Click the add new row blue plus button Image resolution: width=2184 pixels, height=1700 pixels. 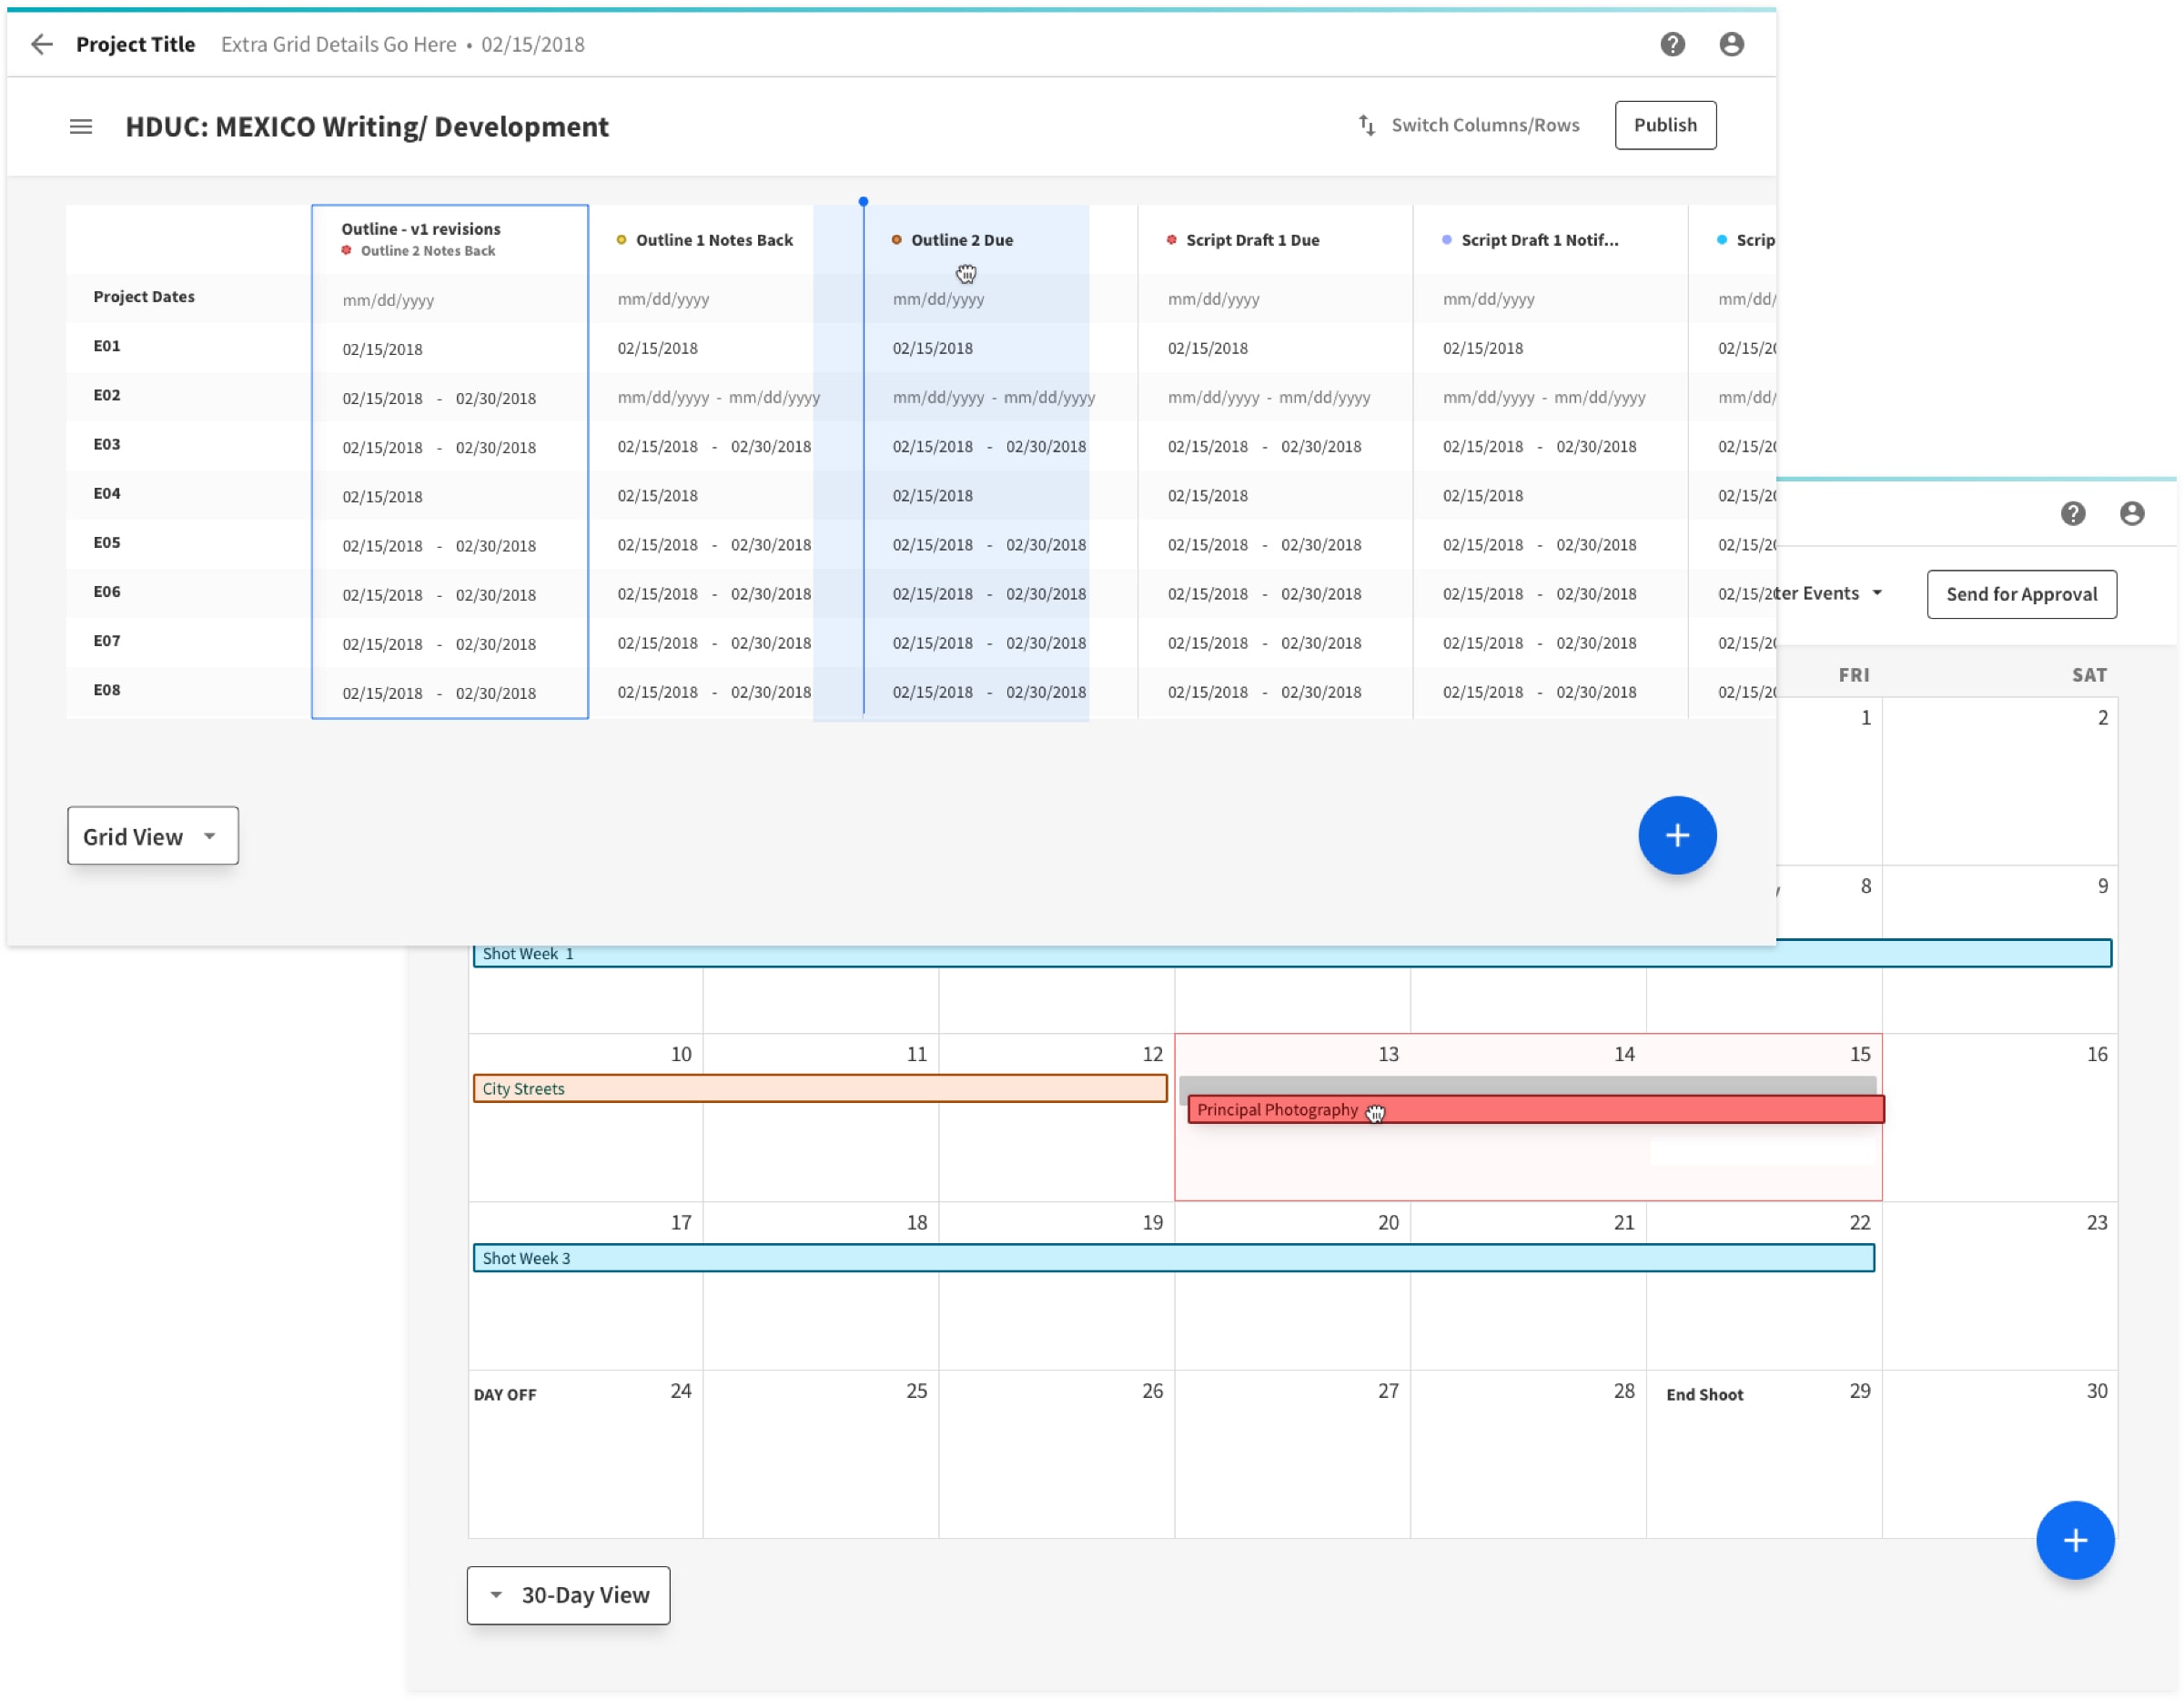pyautogui.click(x=1677, y=835)
